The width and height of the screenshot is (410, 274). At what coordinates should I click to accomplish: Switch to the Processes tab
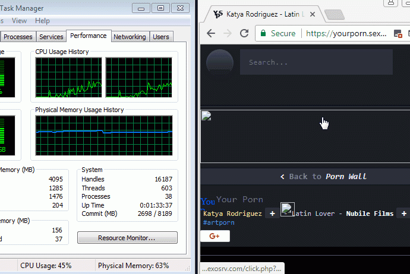(x=18, y=37)
